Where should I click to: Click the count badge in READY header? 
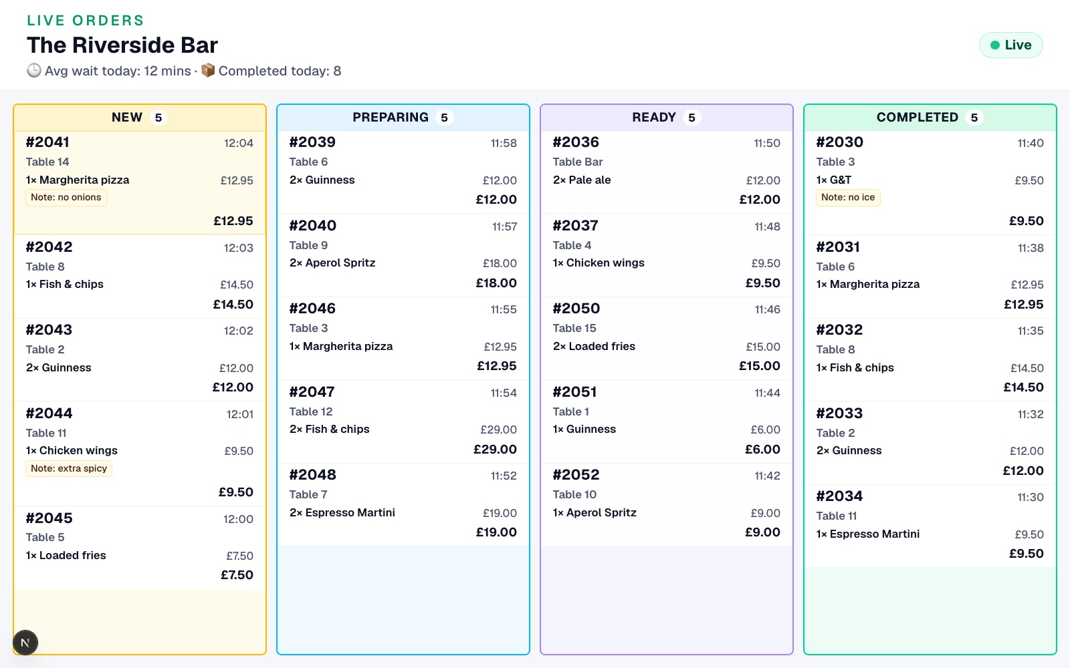pyautogui.click(x=691, y=118)
